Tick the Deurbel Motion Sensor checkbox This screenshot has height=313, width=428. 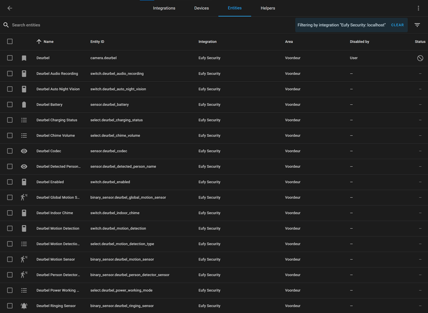[10, 260]
